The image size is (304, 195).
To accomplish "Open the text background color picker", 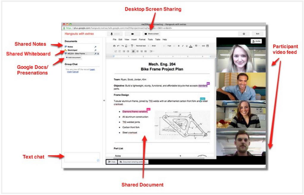I will pos(197,46).
